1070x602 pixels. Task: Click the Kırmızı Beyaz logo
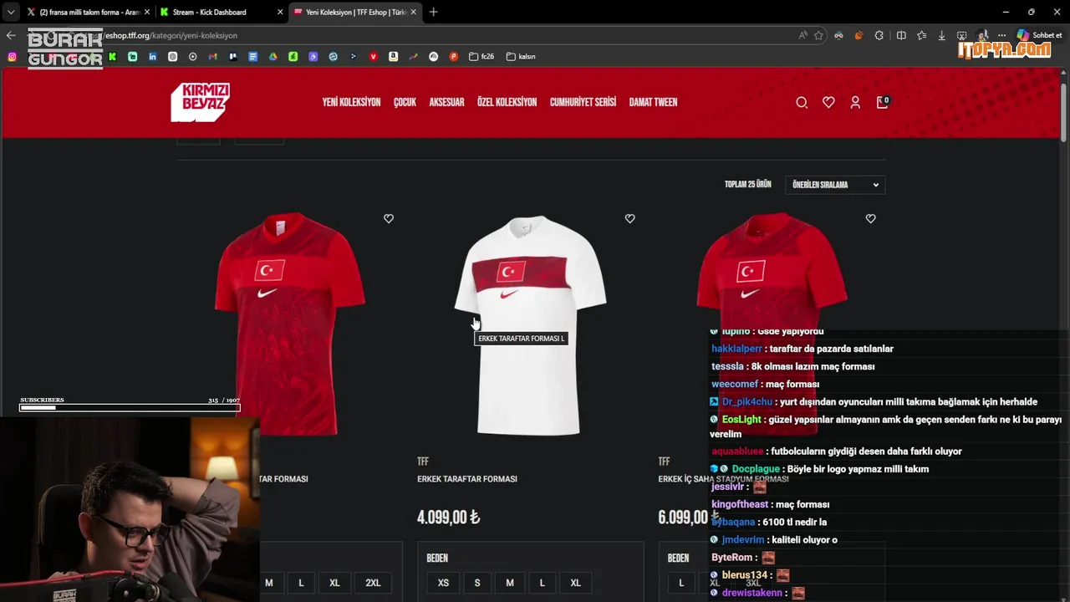pyautogui.click(x=201, y=102)
